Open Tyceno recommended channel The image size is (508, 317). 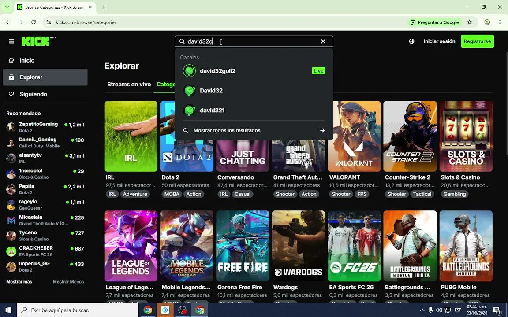coord(45,236)
